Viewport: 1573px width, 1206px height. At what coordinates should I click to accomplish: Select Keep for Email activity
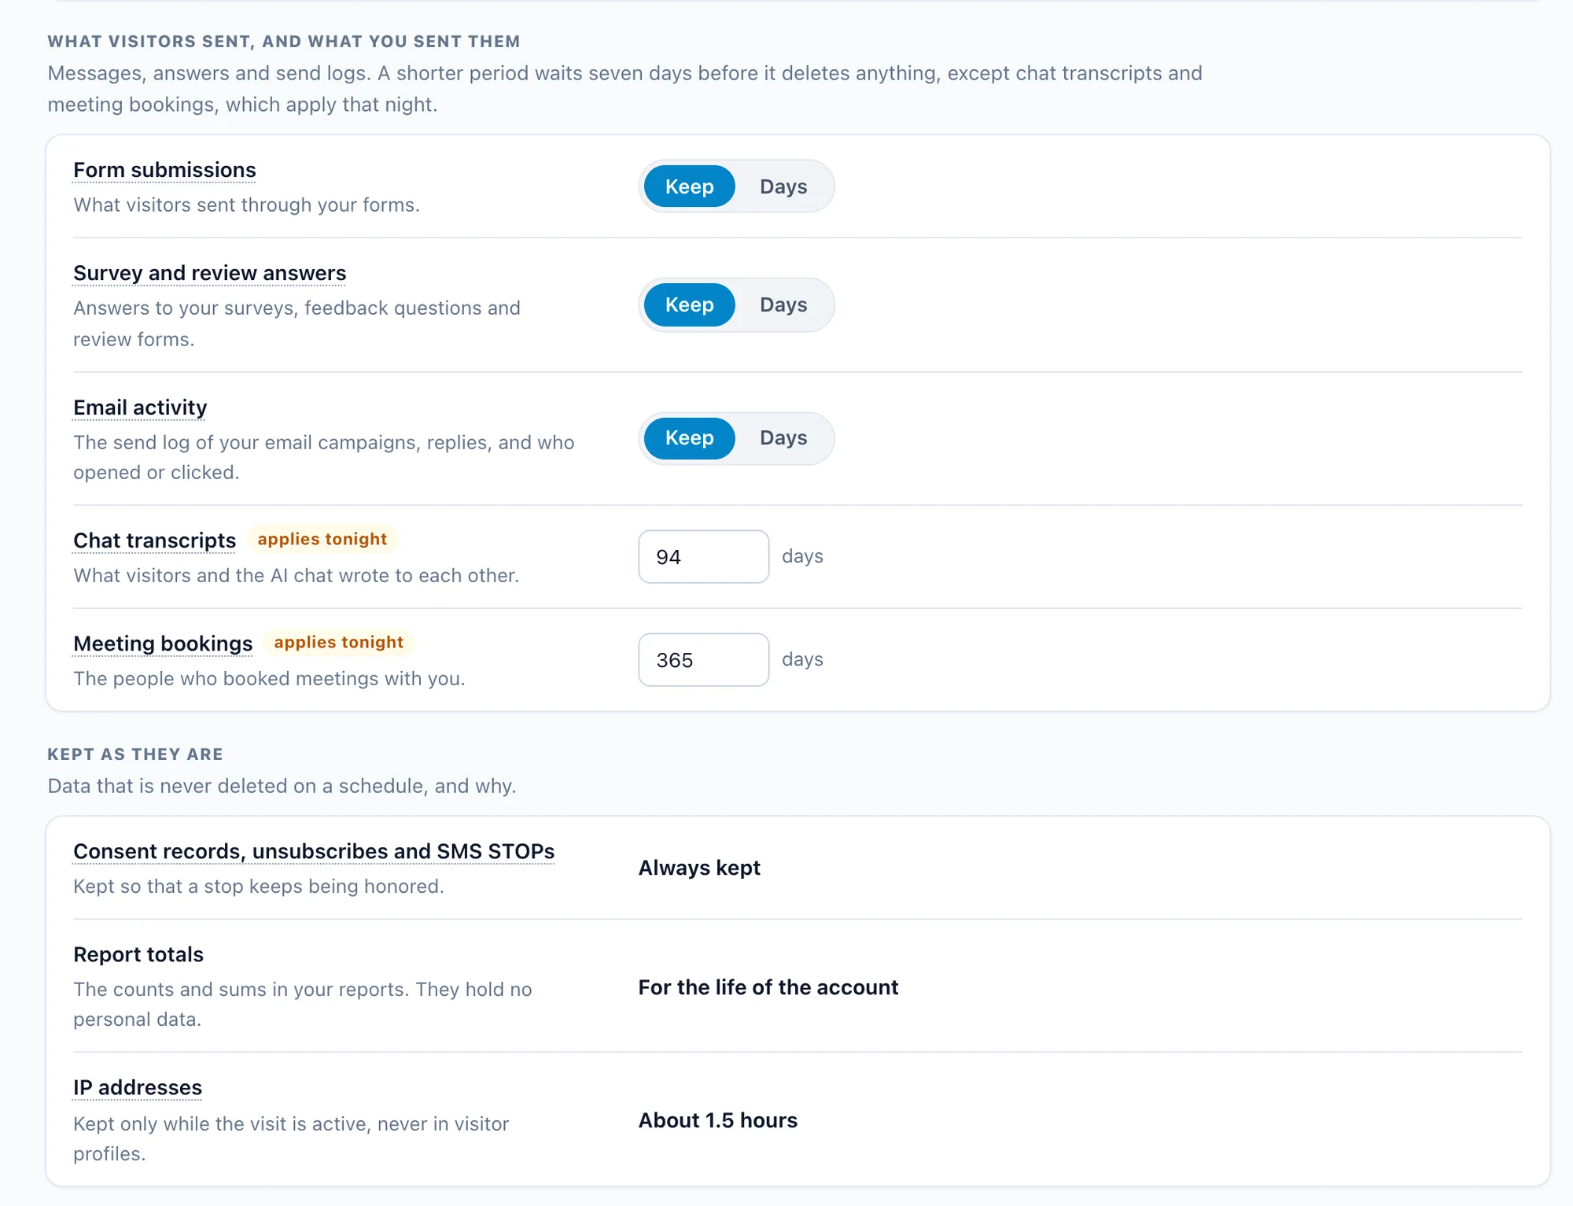pos(689,437)
